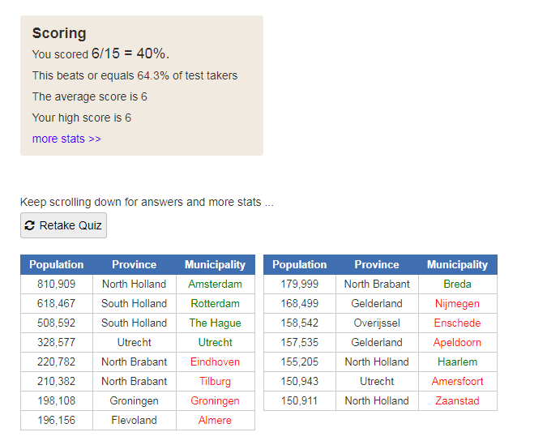
Task: Select the Amersfoort answer cell
Action: click(x=458, y=382)
